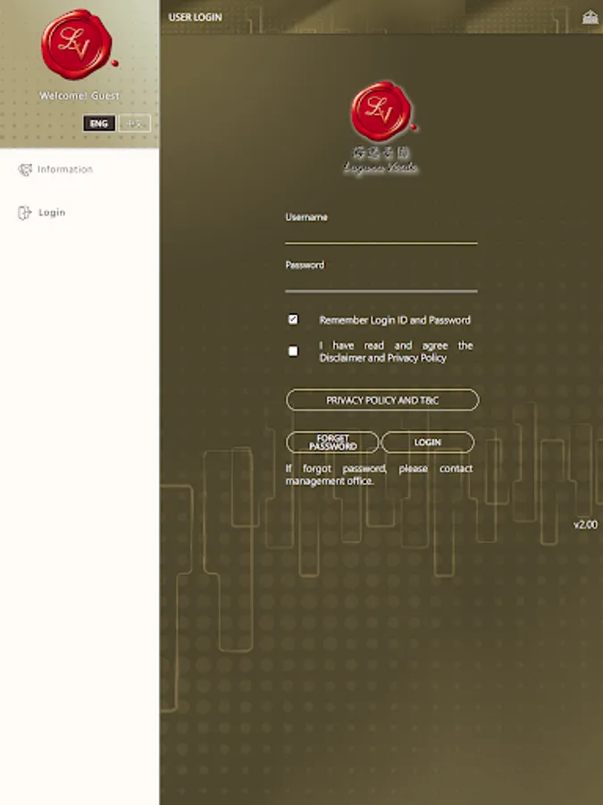Click the red LV seal logo in the sidebar
The width and height of the screenshot is (603, 805).
click(79, 45)
